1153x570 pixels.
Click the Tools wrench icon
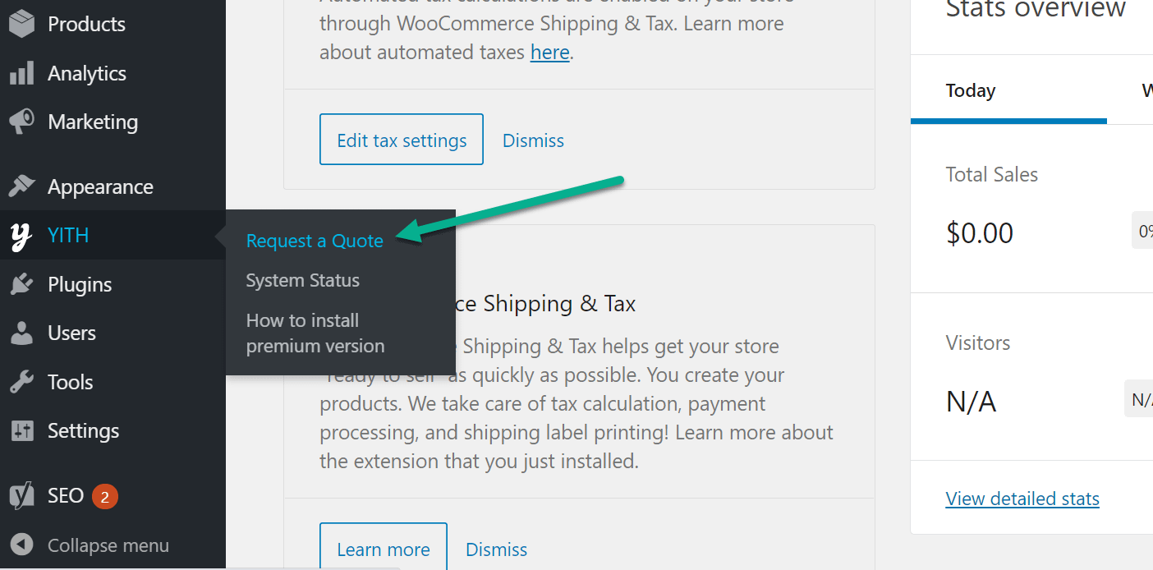22,381
